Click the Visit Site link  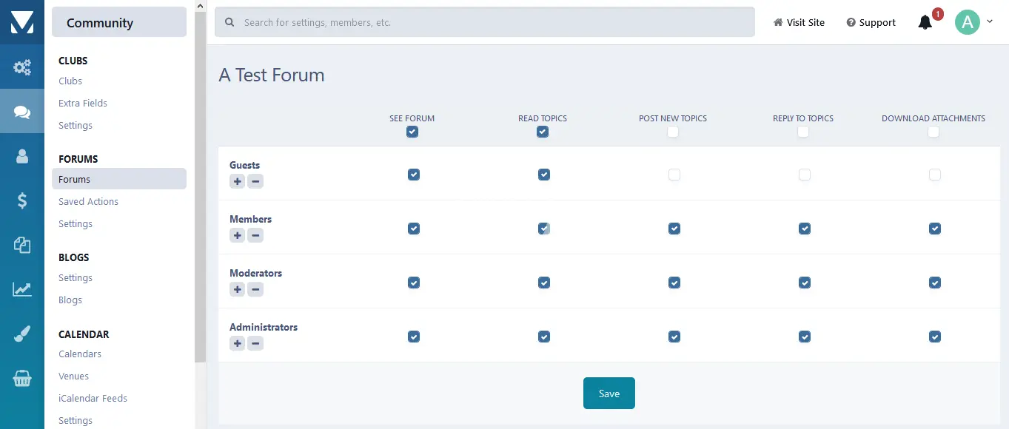(x=799, y=23)
